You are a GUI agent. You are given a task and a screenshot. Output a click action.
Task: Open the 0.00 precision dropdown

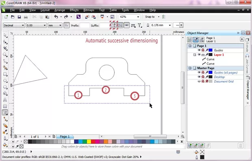point(45,25)
